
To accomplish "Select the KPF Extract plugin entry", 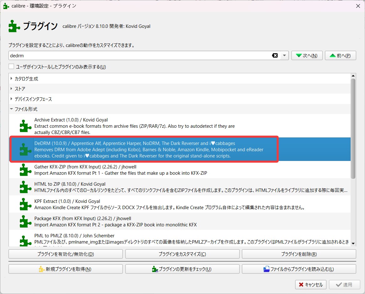I will 188,204.
